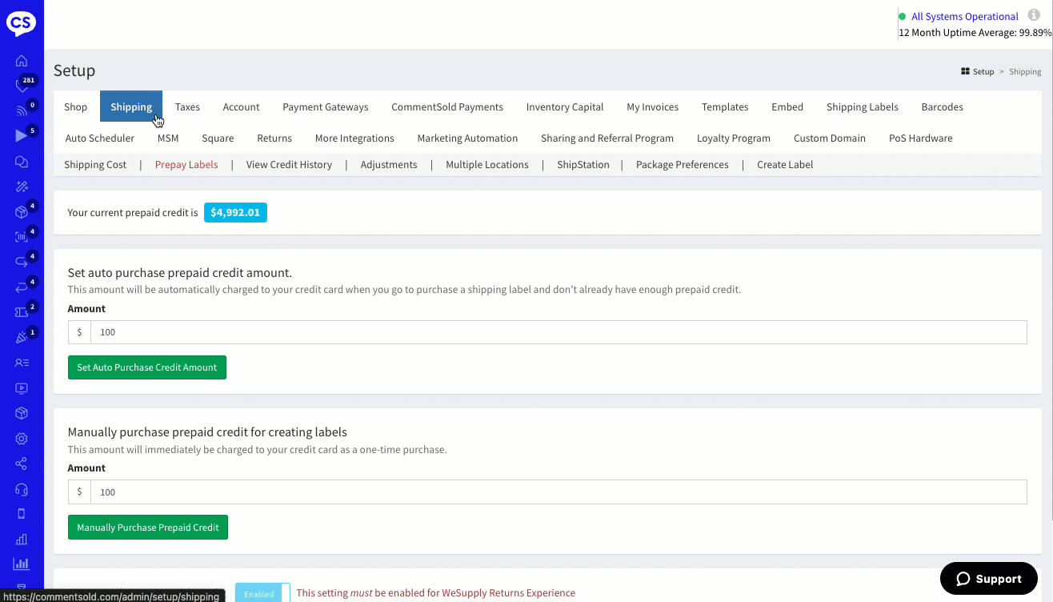
Task: Click the auto purchase Amount input field
Action: click(x=558, y=332)
